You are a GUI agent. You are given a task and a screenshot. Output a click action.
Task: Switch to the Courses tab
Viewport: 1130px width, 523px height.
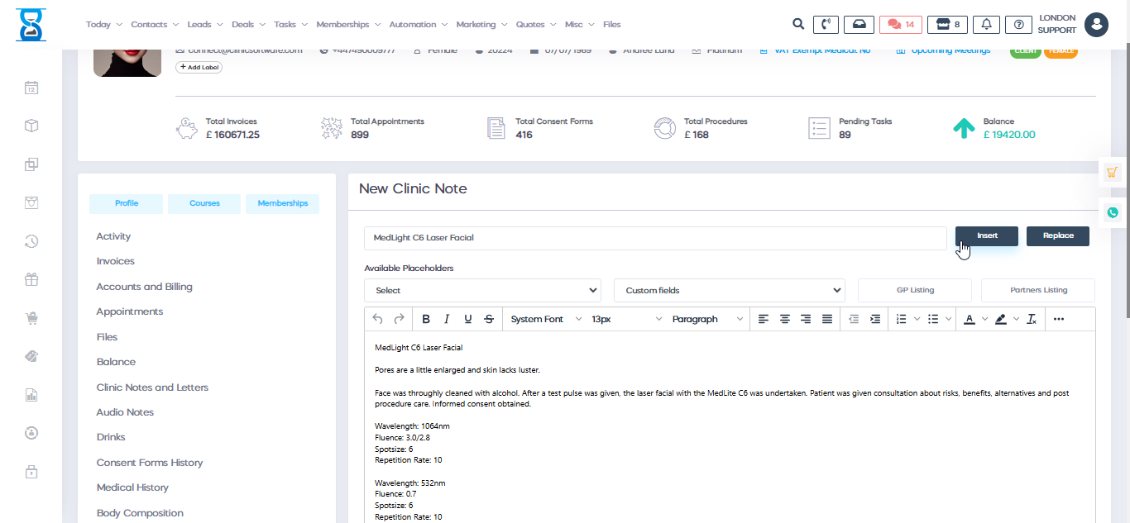tap(204, 203)
